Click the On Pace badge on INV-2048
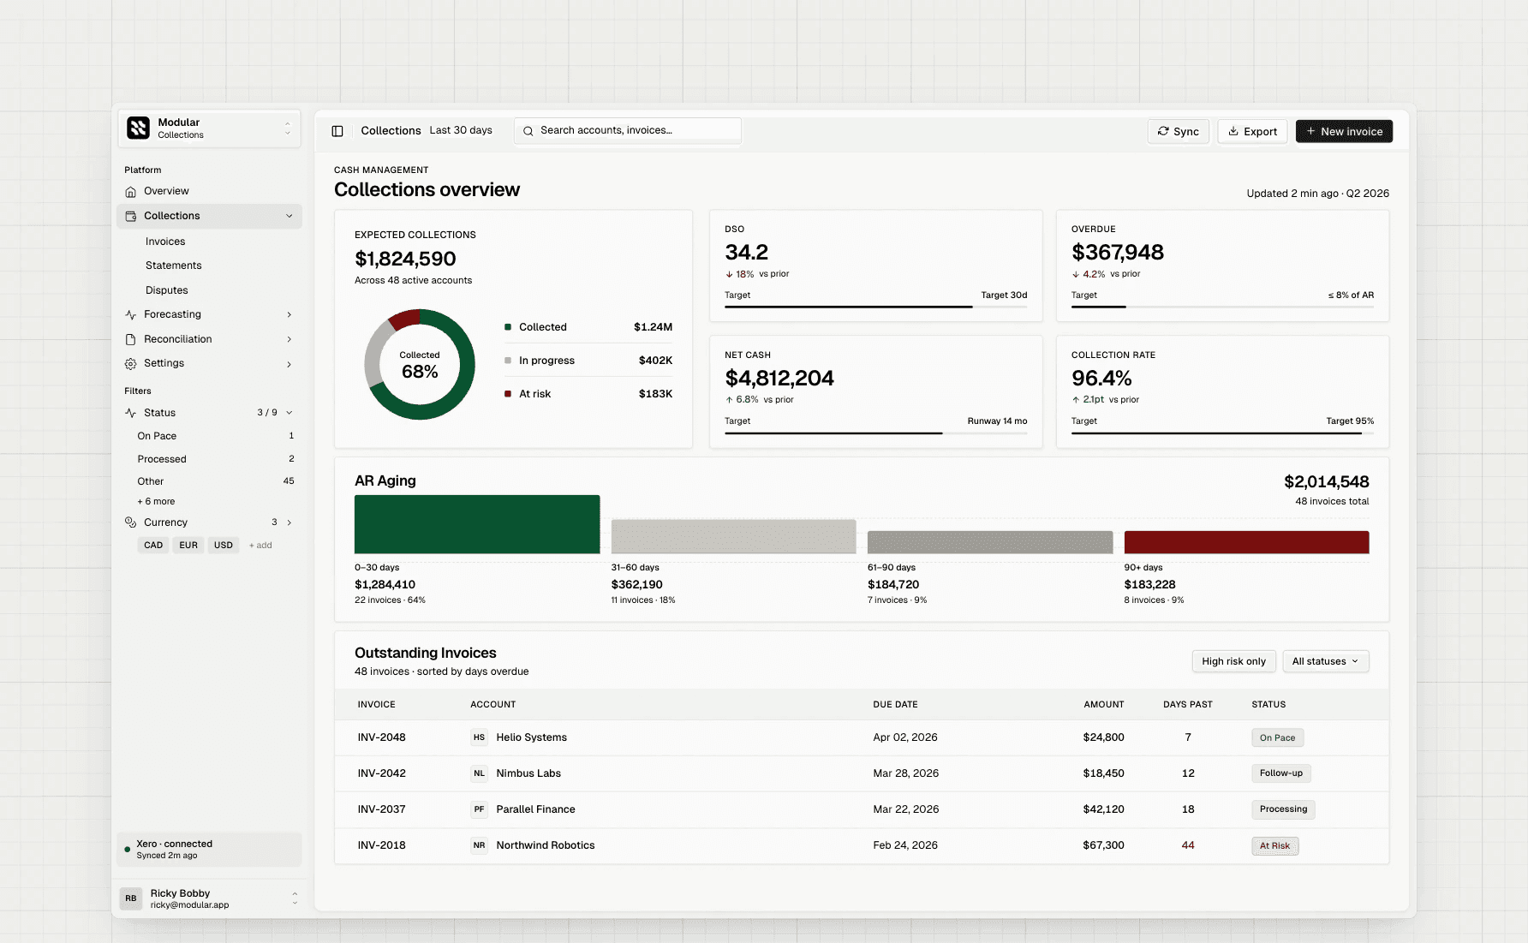1528x943 pixels. coord(1277,738)
